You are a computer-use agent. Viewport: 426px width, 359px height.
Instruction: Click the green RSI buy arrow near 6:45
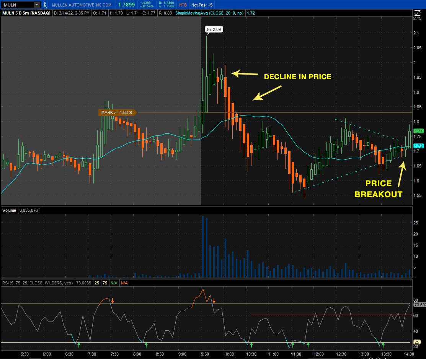(x=79, y=345)
